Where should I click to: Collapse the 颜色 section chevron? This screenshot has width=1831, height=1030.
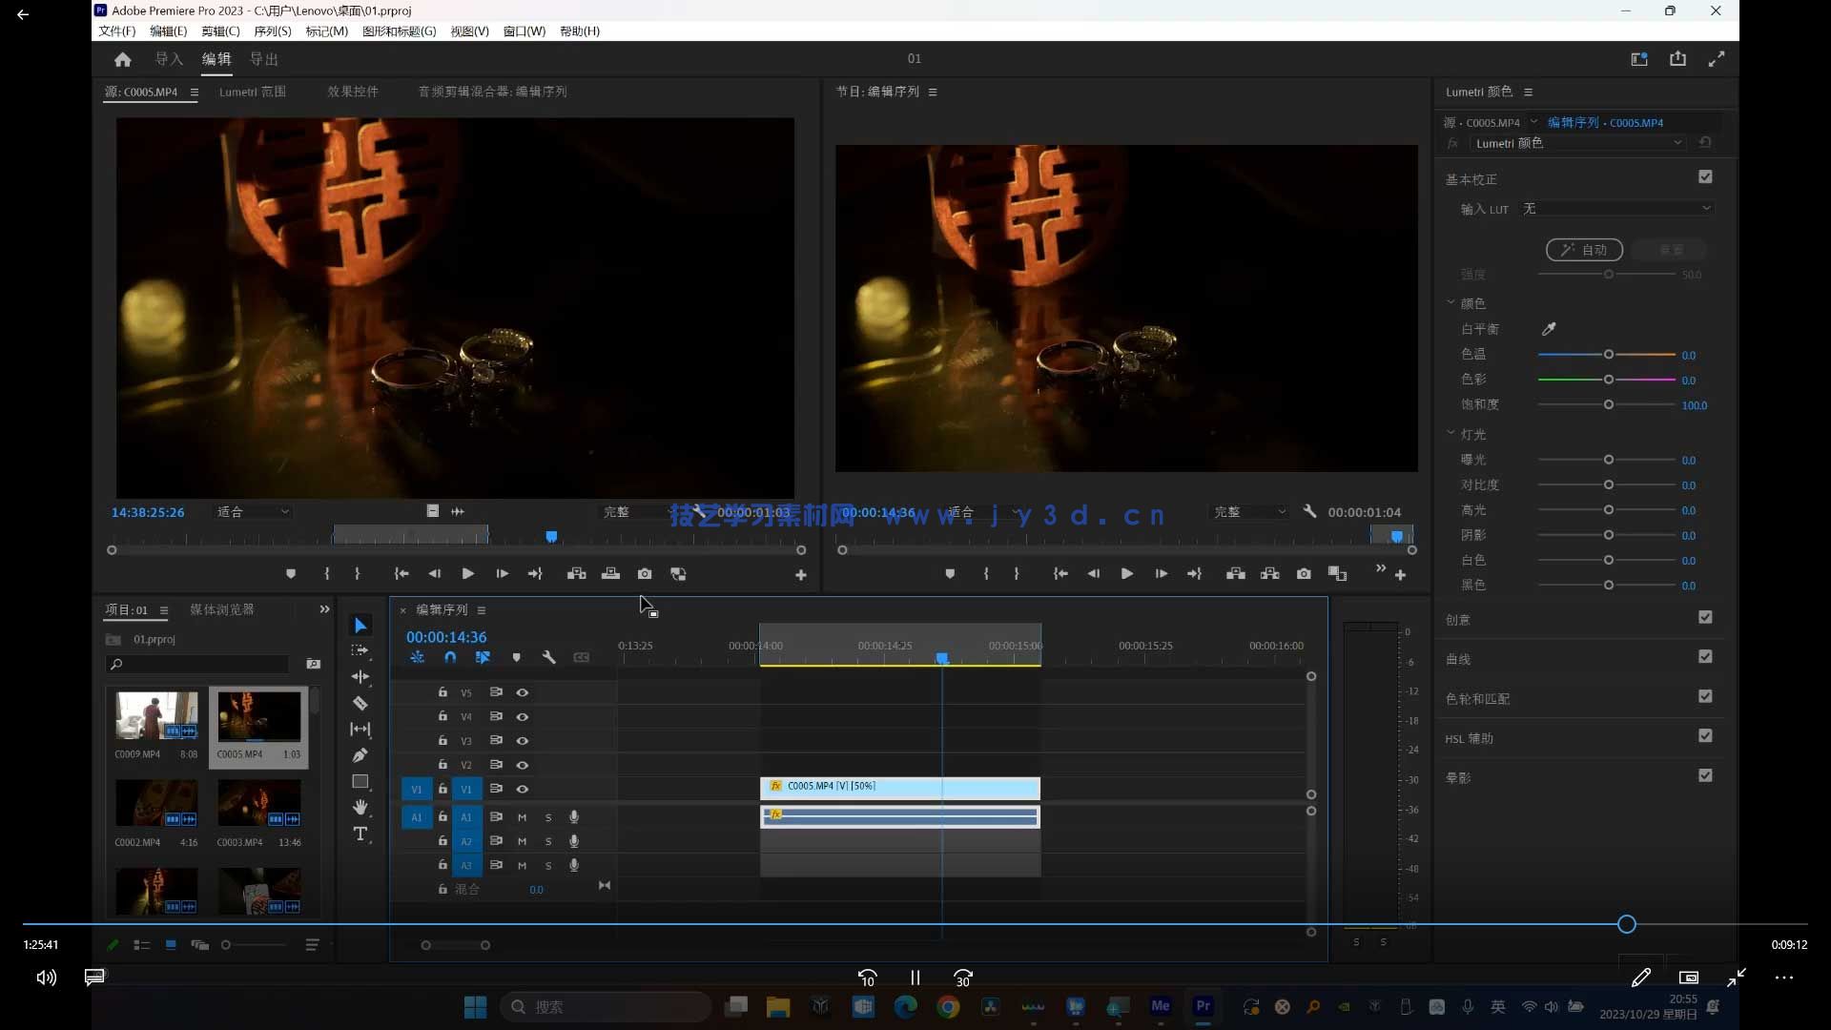pyautogui.click(x=1451, y=302)
